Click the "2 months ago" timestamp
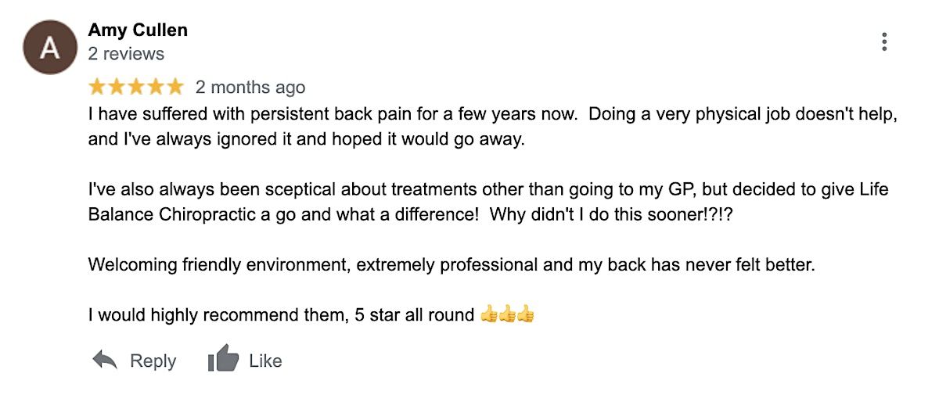Screen dimensions: 939x402 250,87
